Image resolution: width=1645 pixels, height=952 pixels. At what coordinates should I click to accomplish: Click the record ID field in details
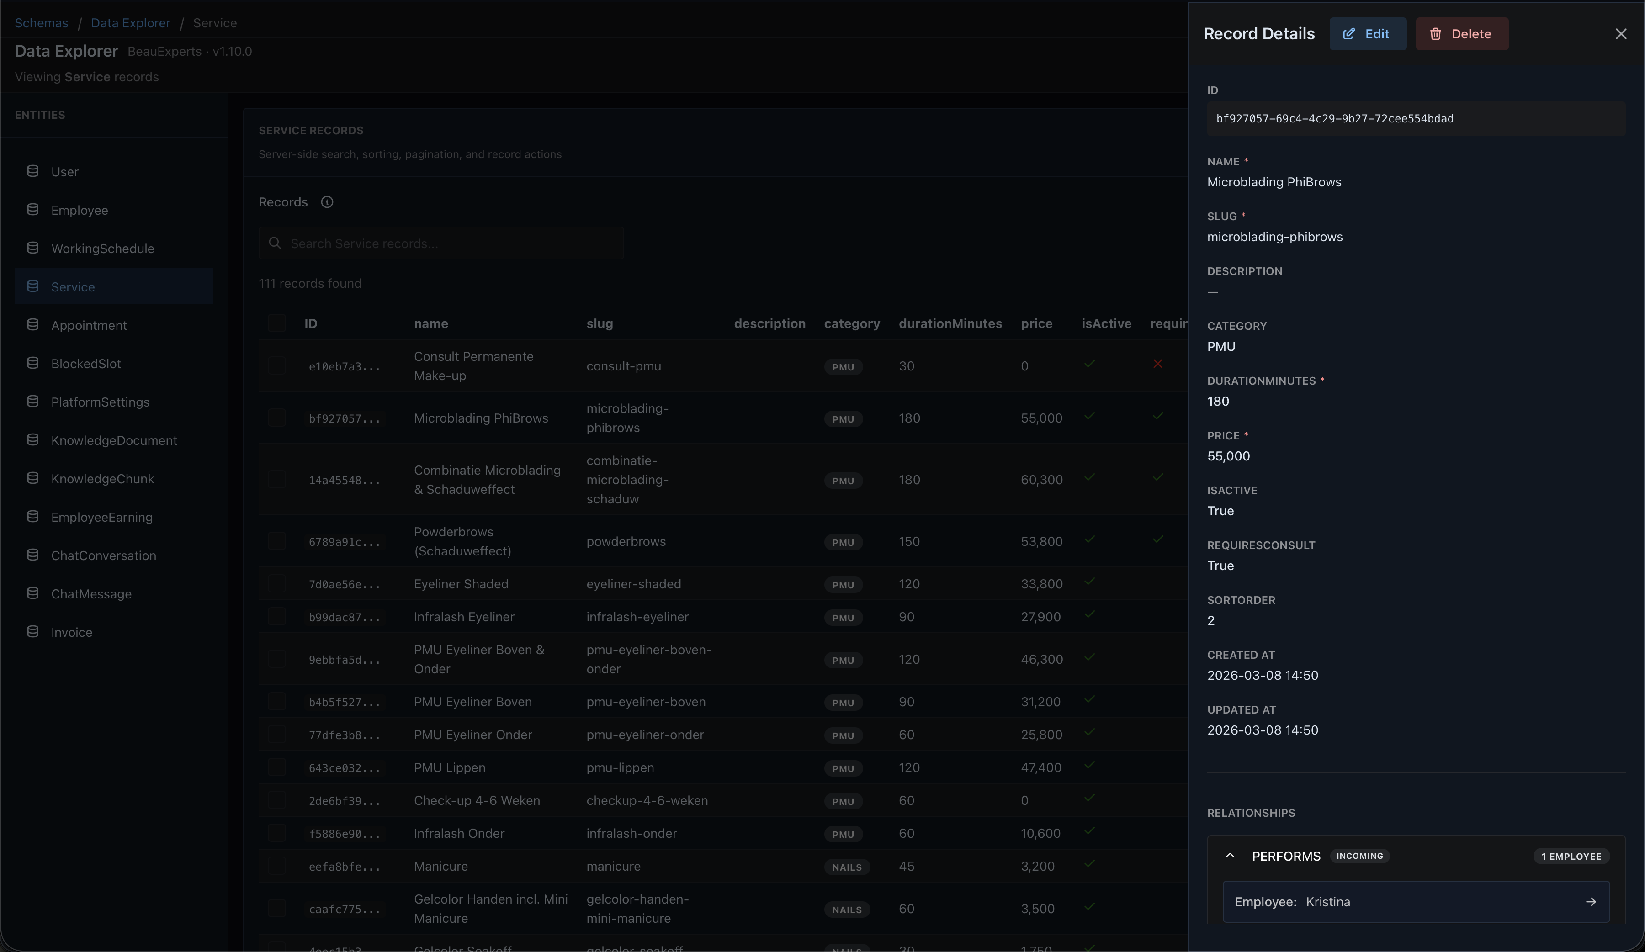pos(1416,119)
